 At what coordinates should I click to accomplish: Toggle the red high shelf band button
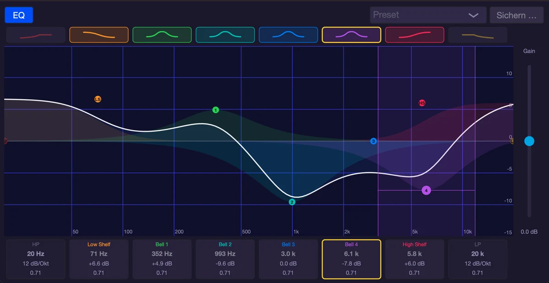414,35
